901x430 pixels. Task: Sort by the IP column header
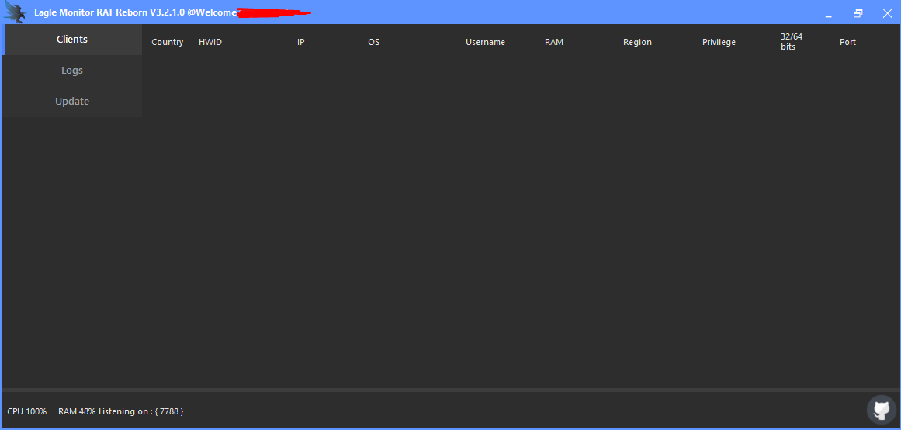300,42
